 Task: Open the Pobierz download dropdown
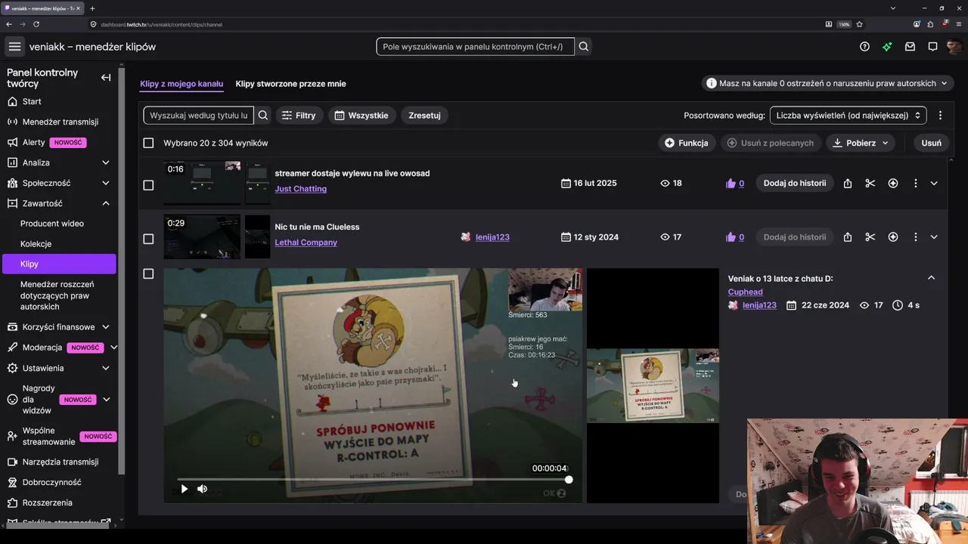[861, 143]
